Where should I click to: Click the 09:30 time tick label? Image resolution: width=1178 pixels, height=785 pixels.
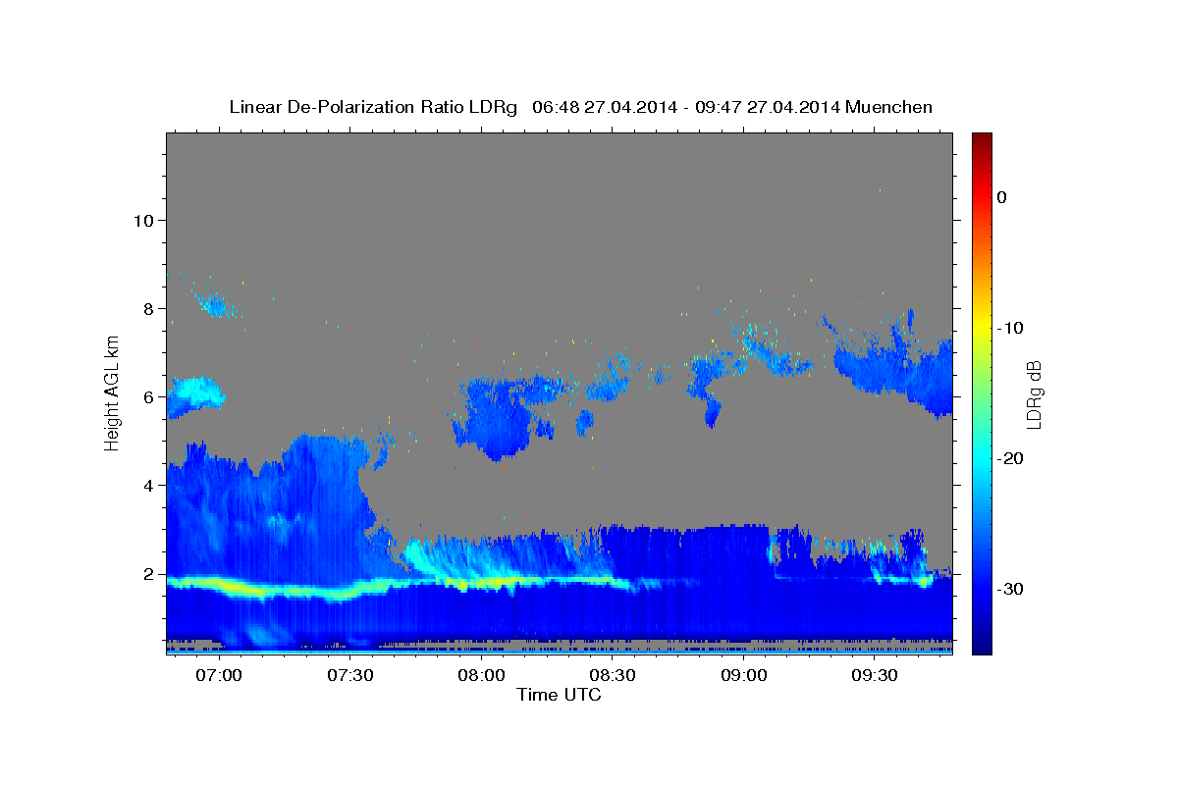(875, 675)
